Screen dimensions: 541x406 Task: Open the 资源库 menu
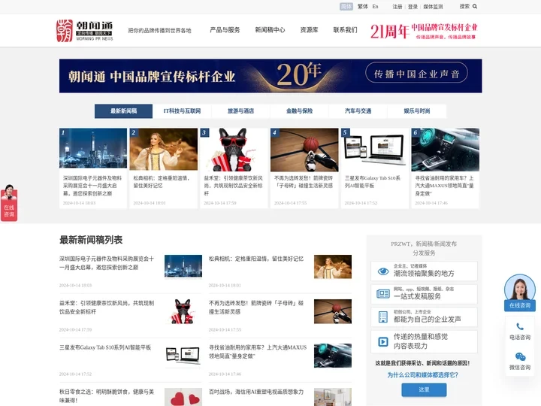tap(309, 30)
